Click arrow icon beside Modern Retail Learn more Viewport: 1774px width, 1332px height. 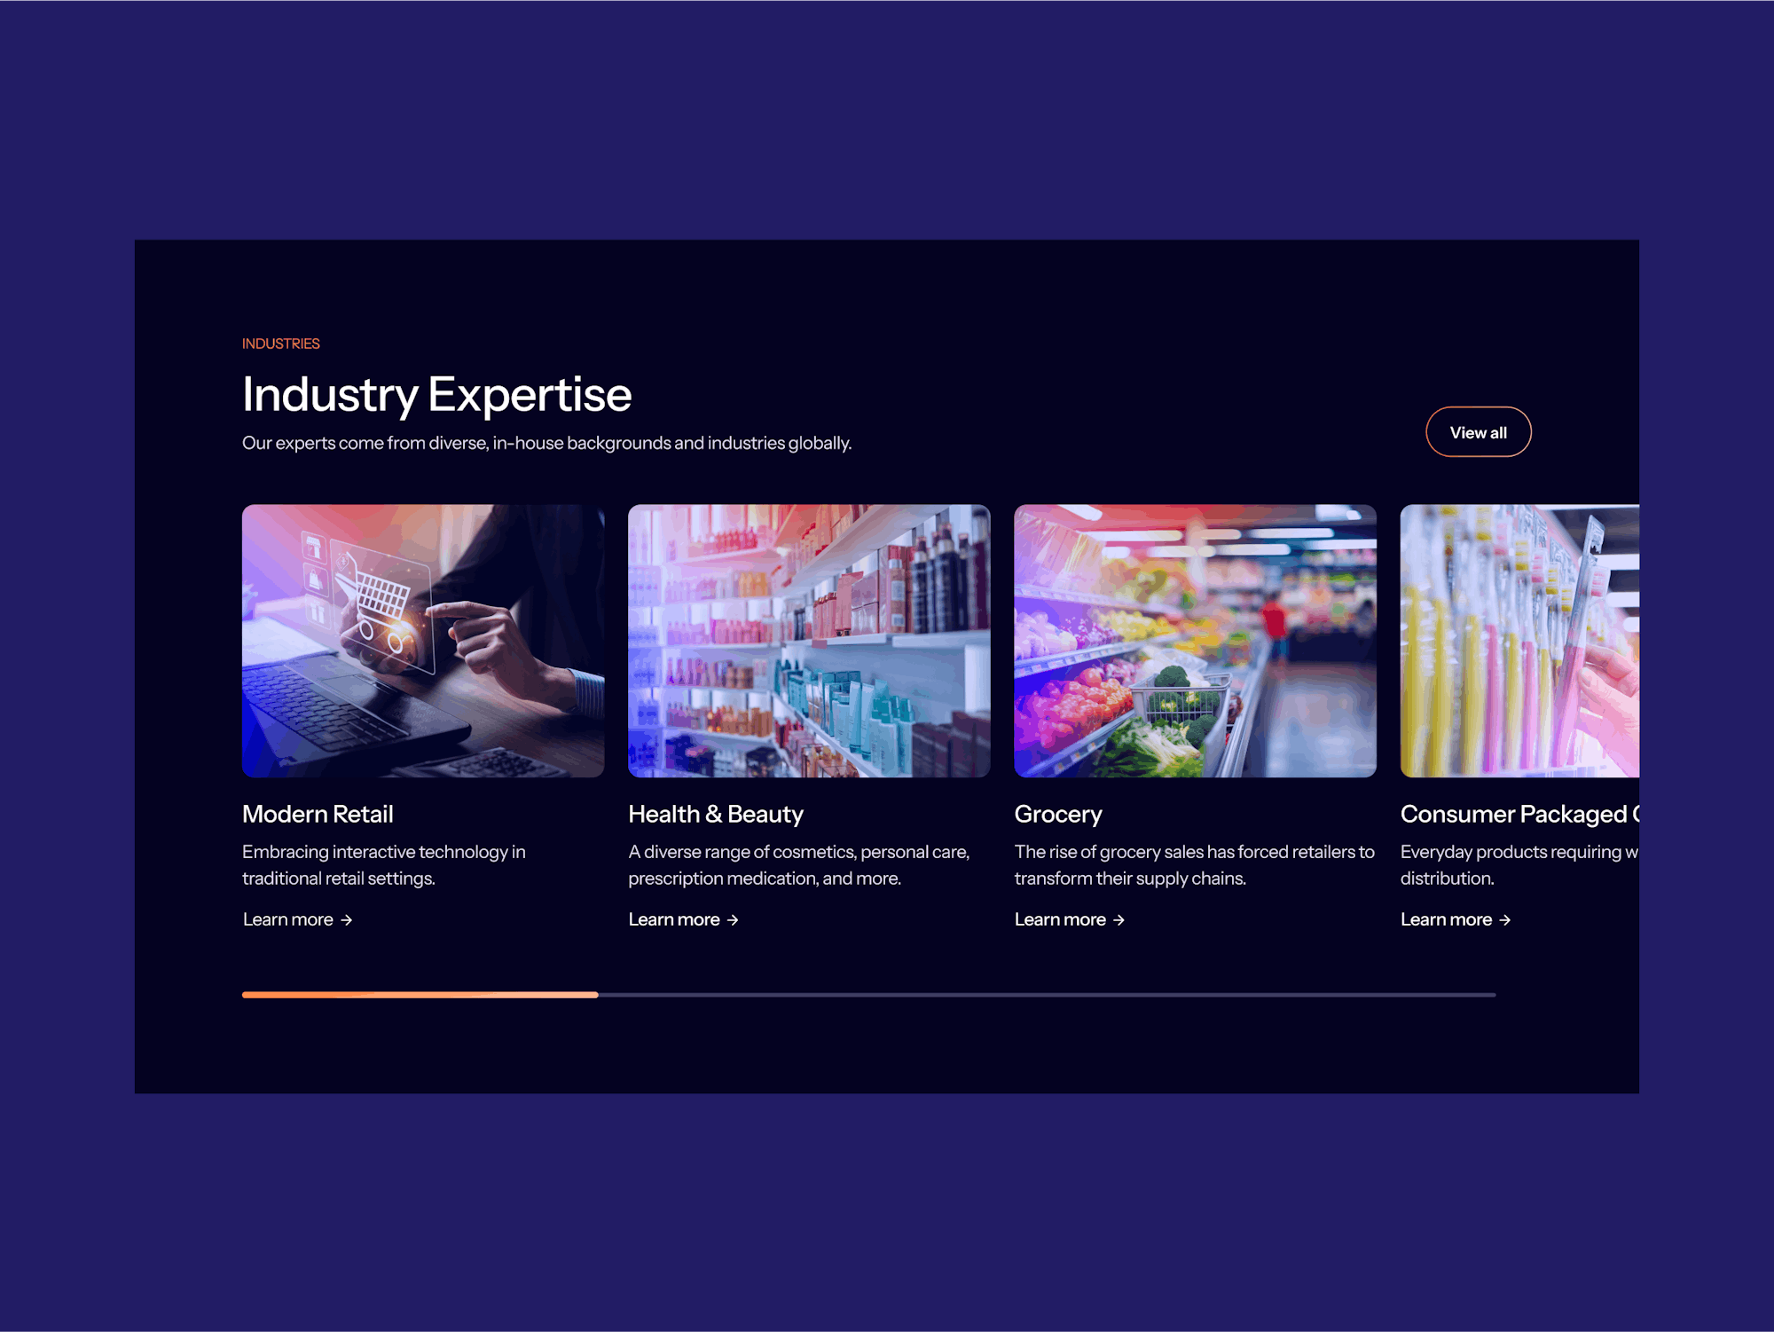point(347,920)
